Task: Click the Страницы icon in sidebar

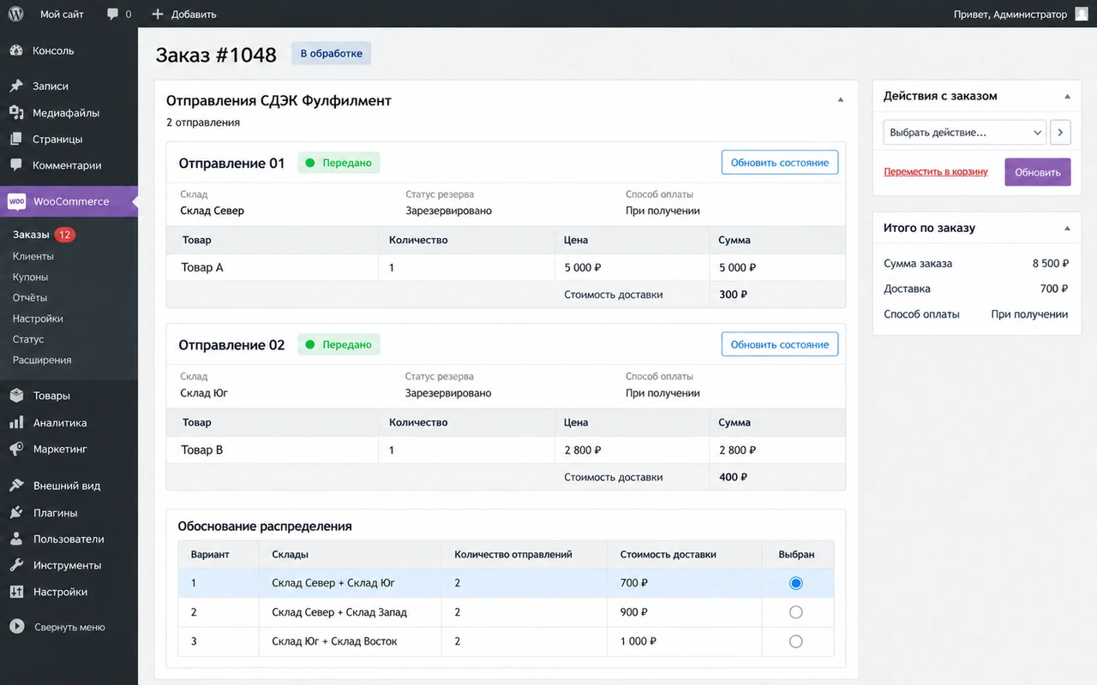Action: (16, 139)
